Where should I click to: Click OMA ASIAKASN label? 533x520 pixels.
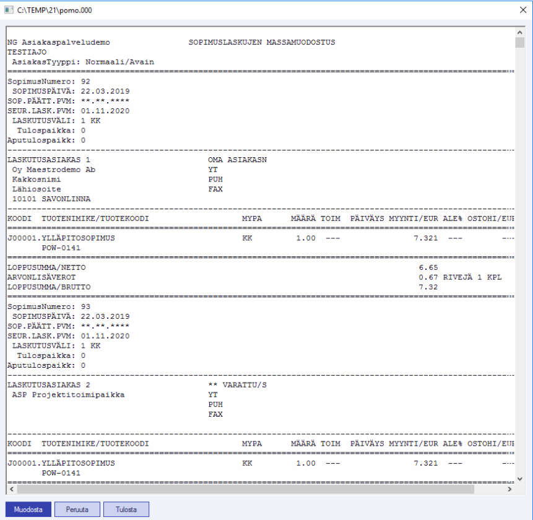(x=237, y=160)
